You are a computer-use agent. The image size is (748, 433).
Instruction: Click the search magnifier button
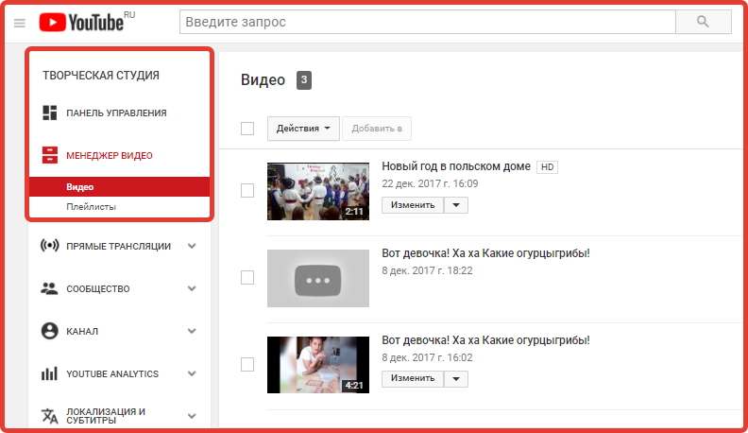click(x=704, y=22)
